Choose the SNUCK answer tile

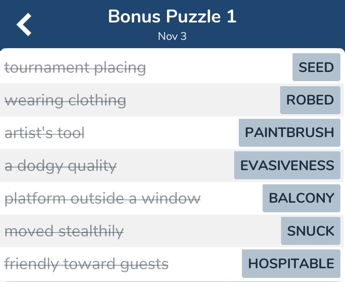310,231
